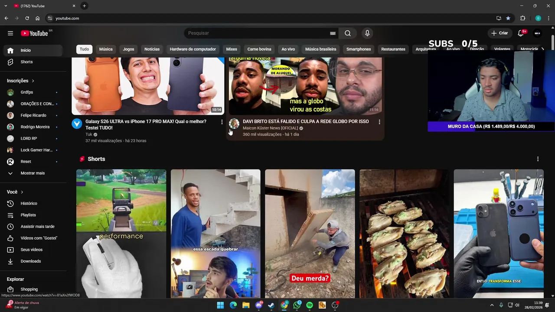Open a new browser tab
Viewport: 555px width, 312px height.
[x=84, y=6]
